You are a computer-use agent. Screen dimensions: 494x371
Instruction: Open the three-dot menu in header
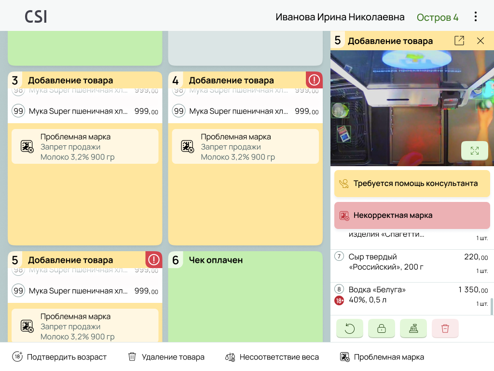tap(475, 17)
